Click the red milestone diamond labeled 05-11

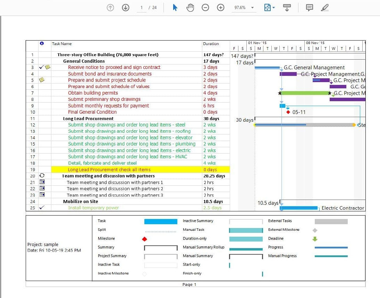(x=288, y=112)
